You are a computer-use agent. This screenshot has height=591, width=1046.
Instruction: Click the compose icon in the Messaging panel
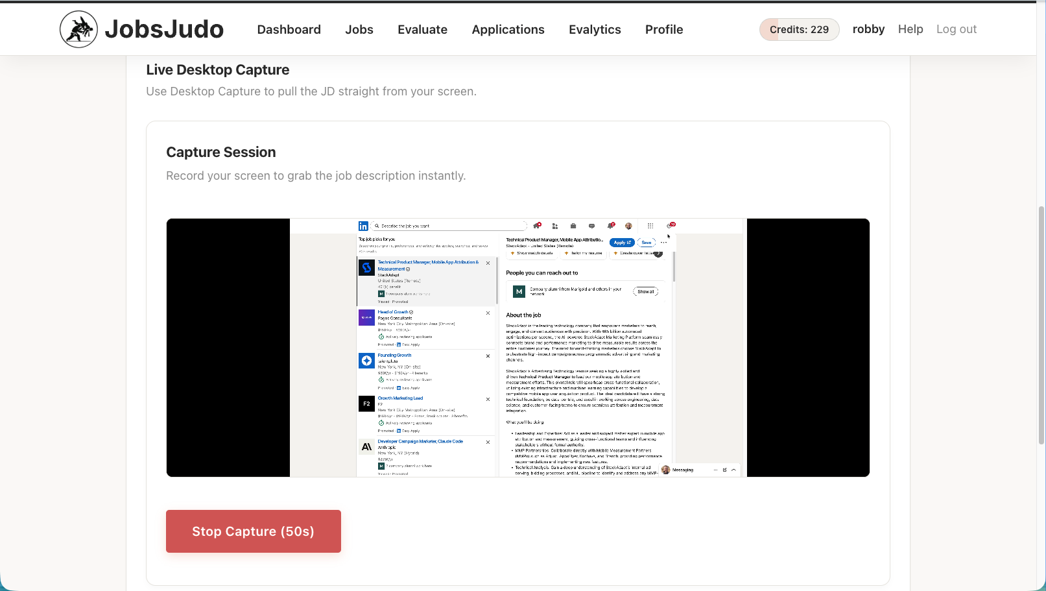click(x=725, y=470)
